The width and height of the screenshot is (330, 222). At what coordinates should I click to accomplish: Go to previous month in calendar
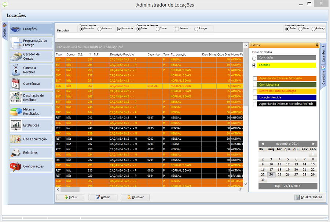[x=262, y=144]
